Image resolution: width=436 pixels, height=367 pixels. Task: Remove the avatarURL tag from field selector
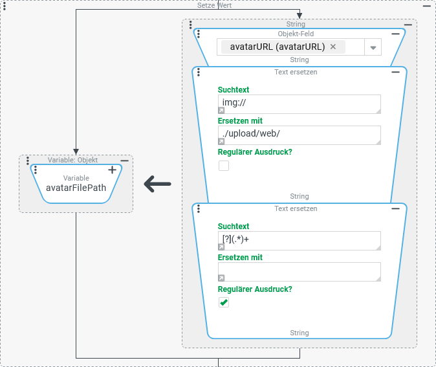tap(333, 47)
